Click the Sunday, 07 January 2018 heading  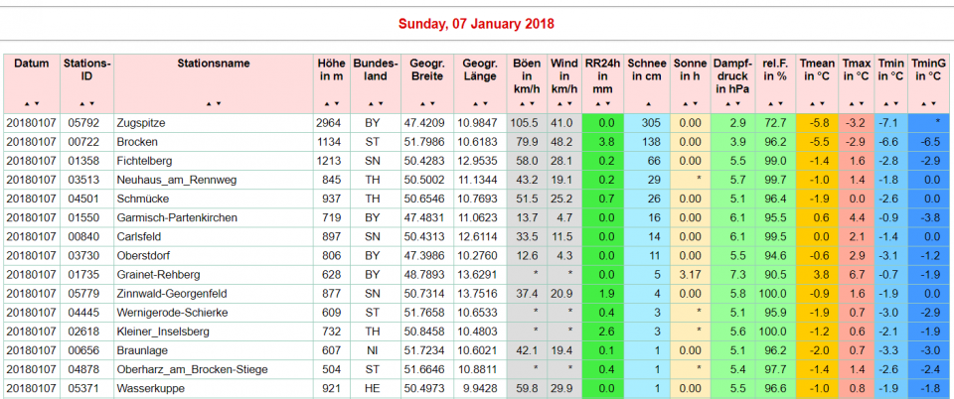[x=476, y=24]
